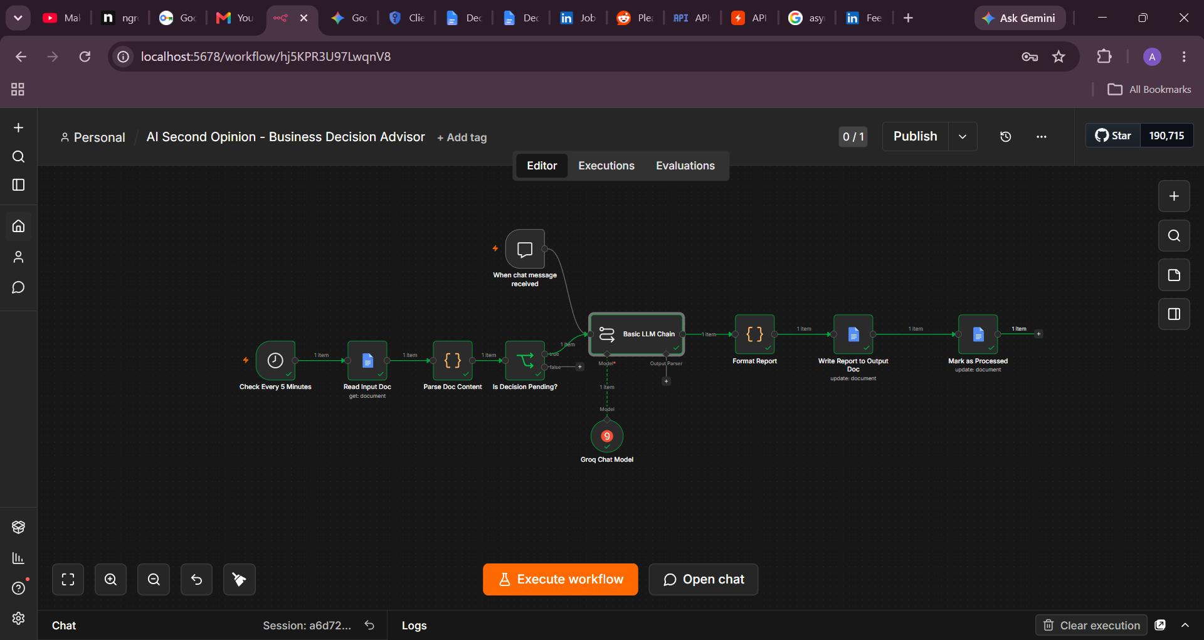Switch to the Executions tab

click(606, 166)
